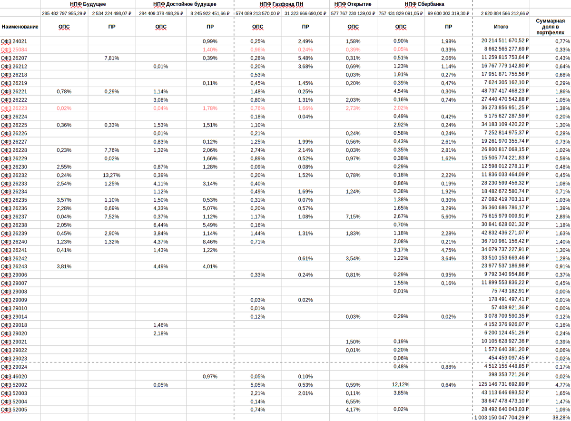571x421 pixels.
Task: Click the 13,27% cell in ОФЗ 26232 row
Action: [x=112, y=175]
